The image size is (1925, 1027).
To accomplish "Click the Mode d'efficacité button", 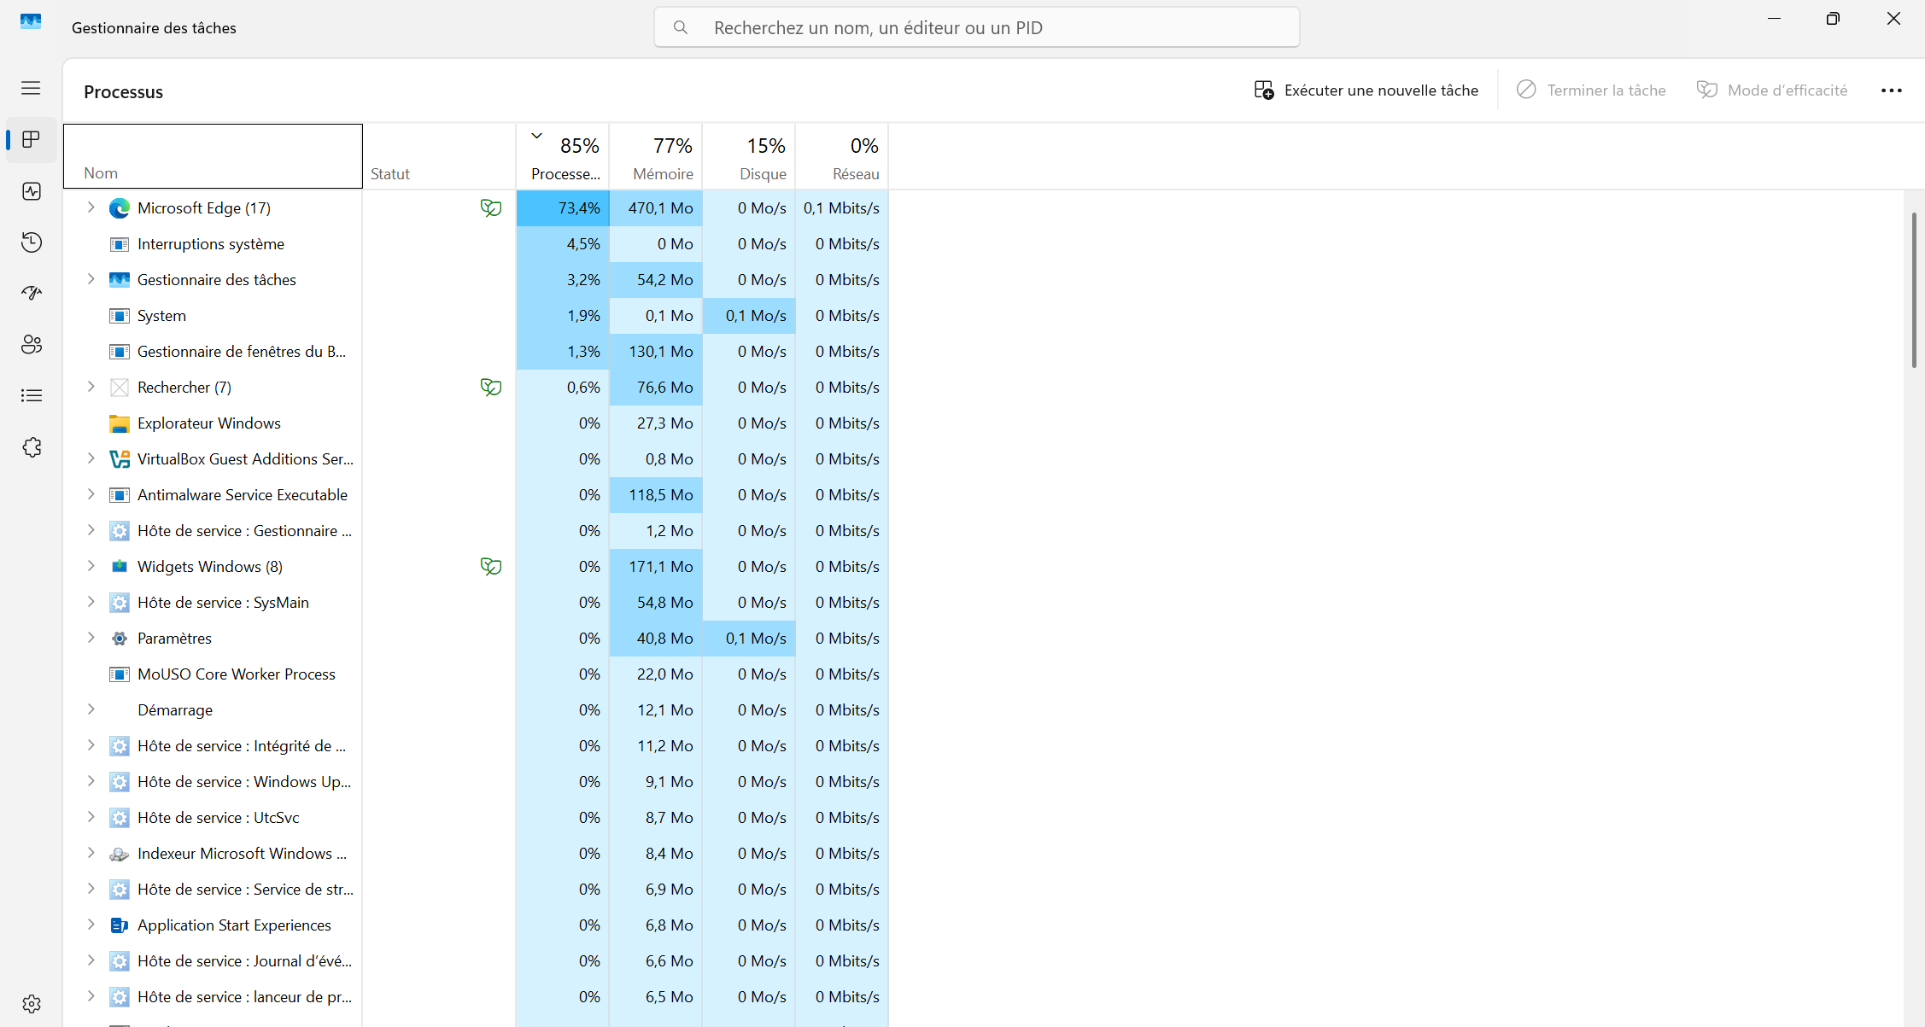I will [x=1772, y=90].
